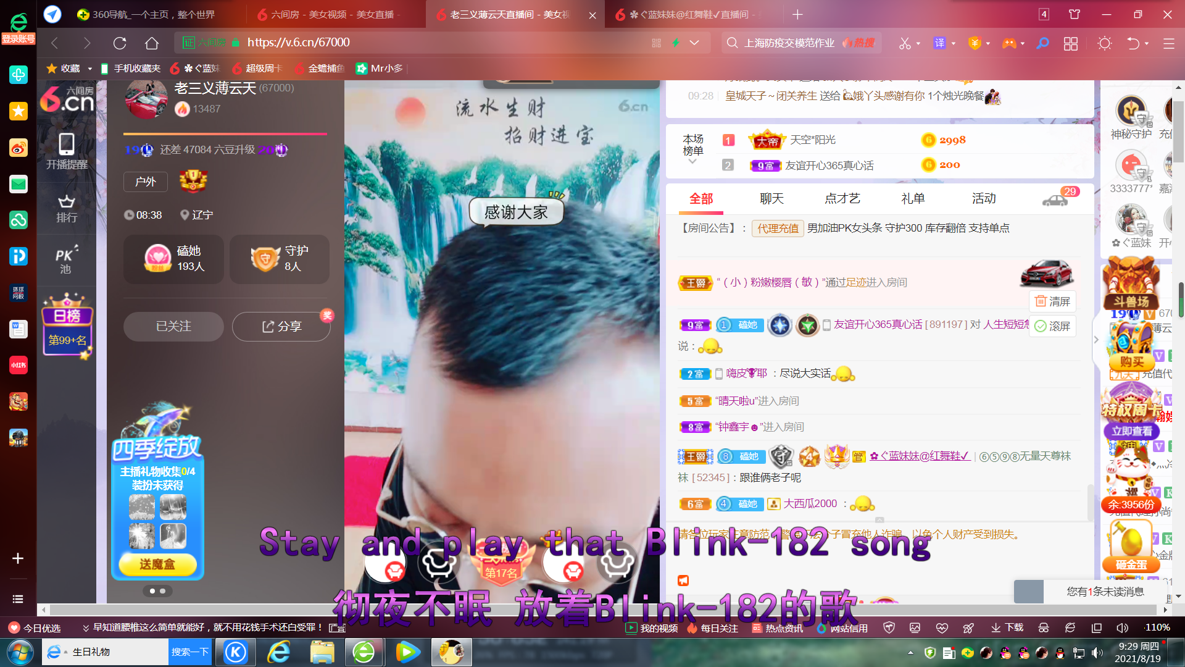Click the 搜索一下 search button
This screenshot has height=667, width=1185.
coord(189,652)
